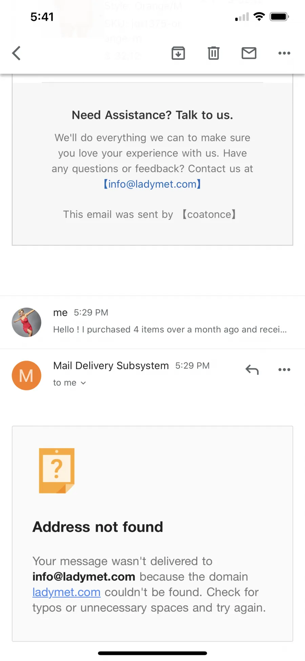Tap the Address not found heading
The image size is (305, 661).
pos(98,527)
